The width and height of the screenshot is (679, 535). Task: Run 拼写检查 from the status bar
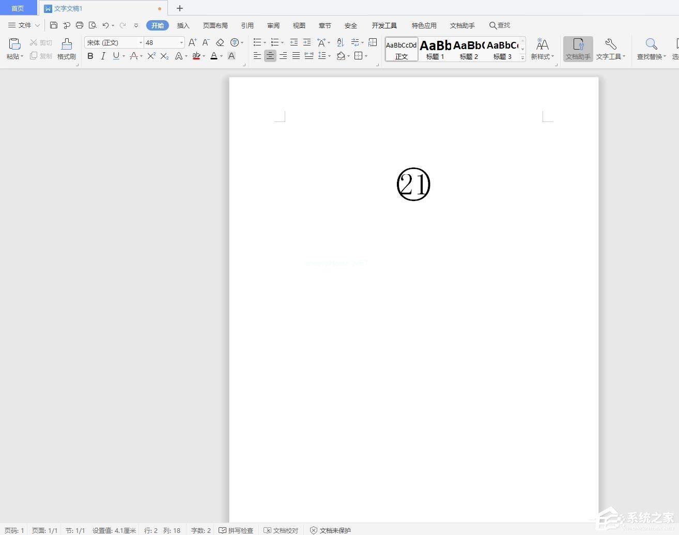pos(236,530)
